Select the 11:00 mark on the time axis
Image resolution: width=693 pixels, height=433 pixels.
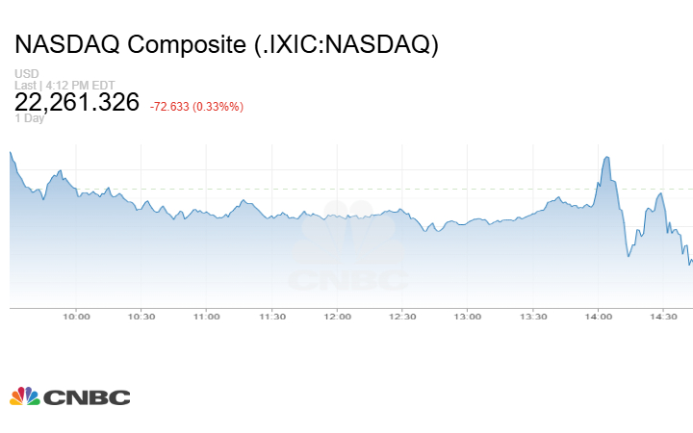point(207,316)
